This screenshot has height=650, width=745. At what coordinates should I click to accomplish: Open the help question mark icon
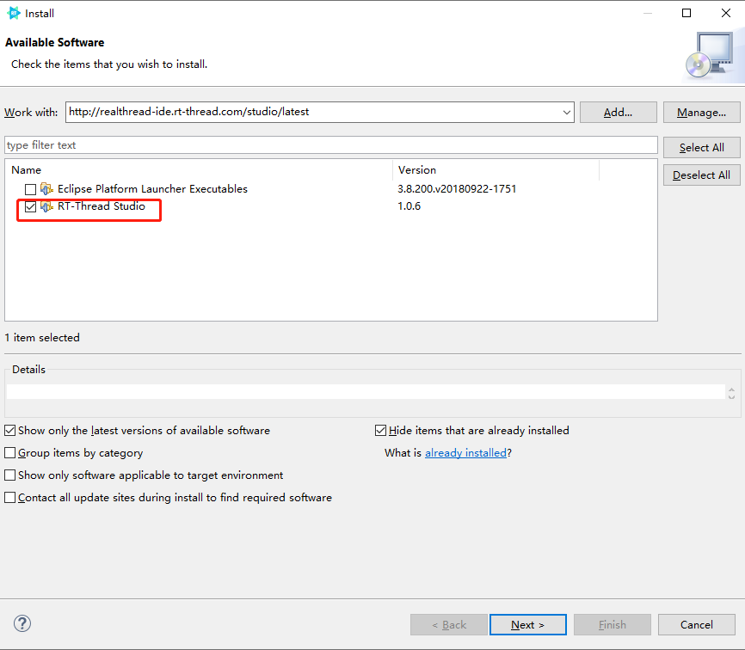point(22,623)
